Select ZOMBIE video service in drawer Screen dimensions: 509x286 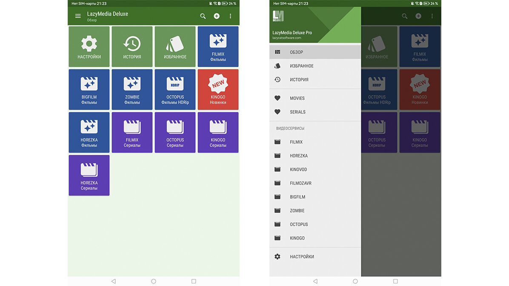tap(315, 210)
